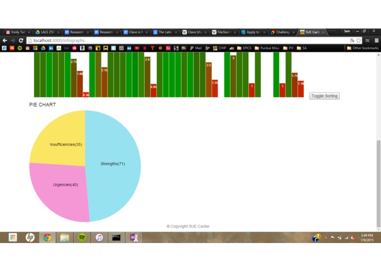The image size is (381, 271).
Task: Click the bar labeled 2.9
Action: [x=147, y=77]
